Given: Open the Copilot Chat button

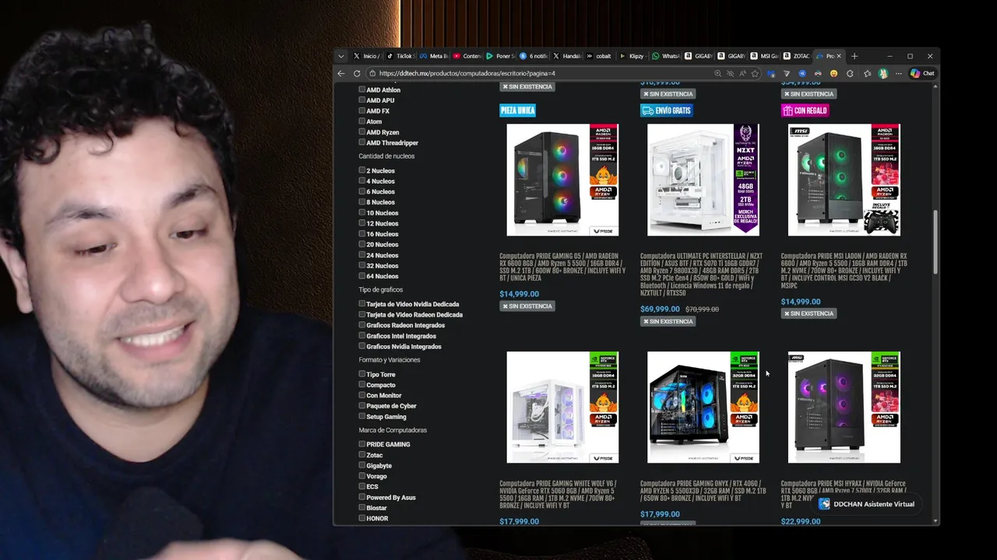Looking at the screenshot, I should coord(922,73).
